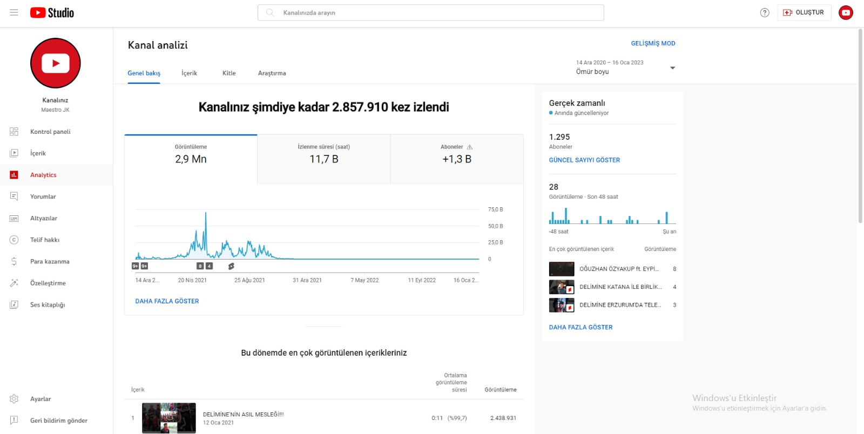Open DELİMİNE KATANA İLE BİRLİK thumbnail

pos(562,287)
